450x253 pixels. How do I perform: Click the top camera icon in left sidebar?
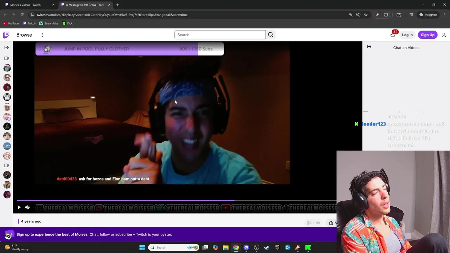(6, 58)
